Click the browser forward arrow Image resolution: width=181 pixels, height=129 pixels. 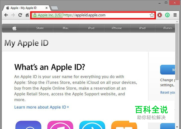coord(13,15)
